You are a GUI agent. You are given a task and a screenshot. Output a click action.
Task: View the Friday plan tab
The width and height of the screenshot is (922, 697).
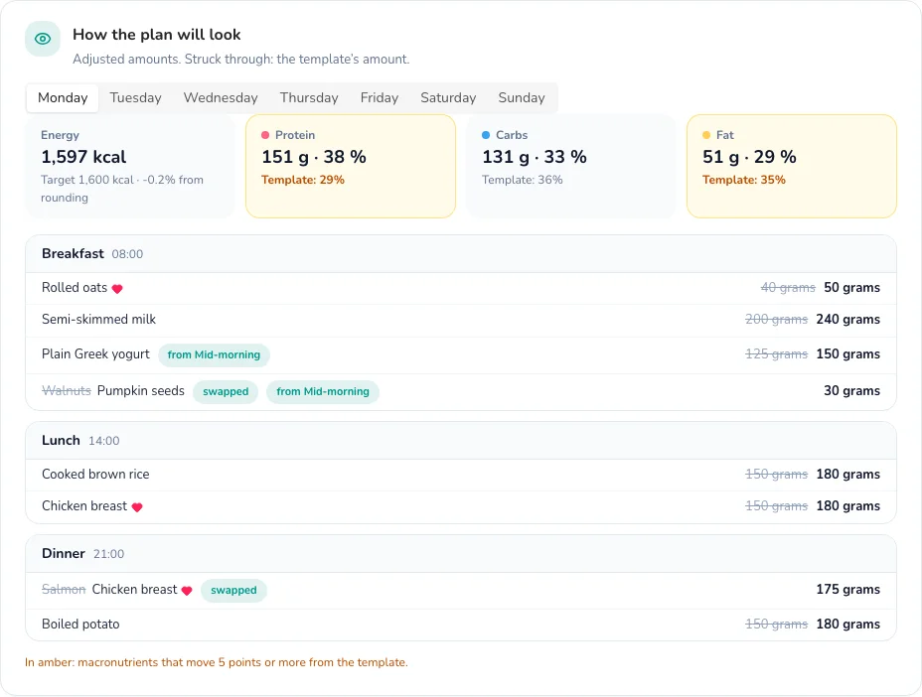tap(380, 97)
